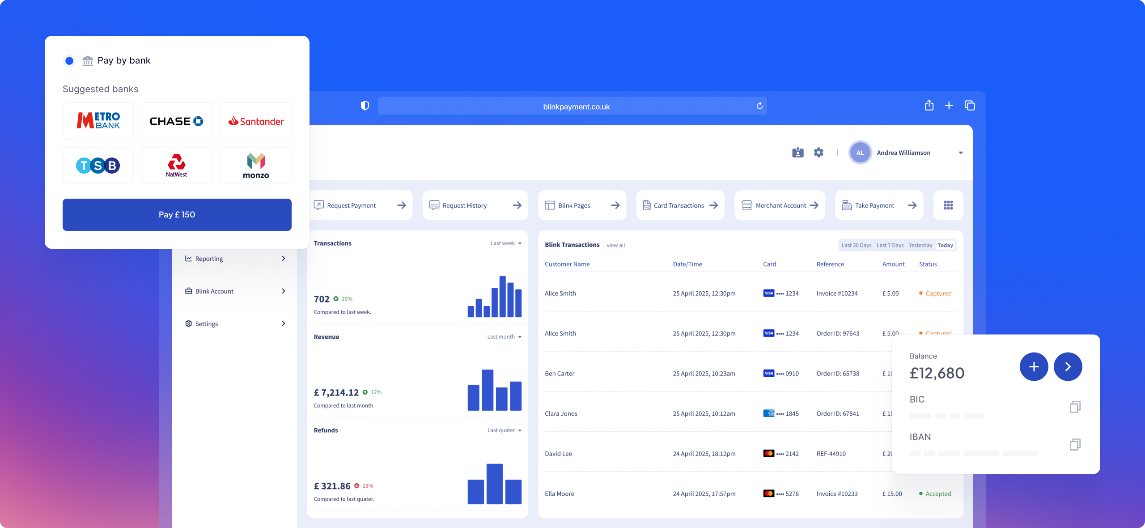Open Refunds Last quater dropdown
Viewport: 1145px width, 528px height.
[504, 430]
